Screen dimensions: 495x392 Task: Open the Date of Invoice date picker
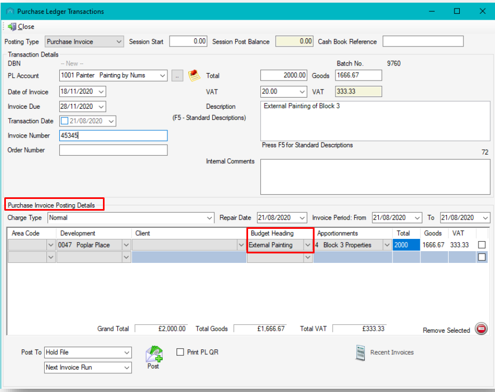click(x=101, y=92)
